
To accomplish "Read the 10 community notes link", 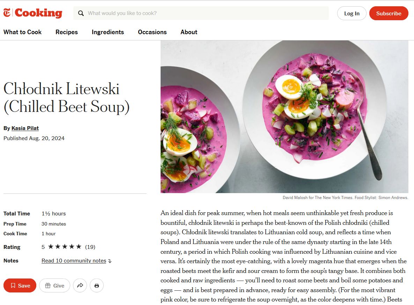I will pyautogui.click(x=74, y=261).
